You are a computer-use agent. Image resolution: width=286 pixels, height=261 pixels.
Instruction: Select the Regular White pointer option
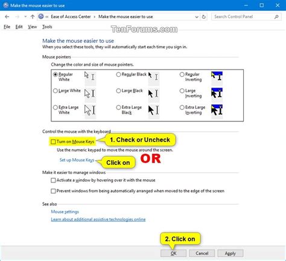[56, 74]
